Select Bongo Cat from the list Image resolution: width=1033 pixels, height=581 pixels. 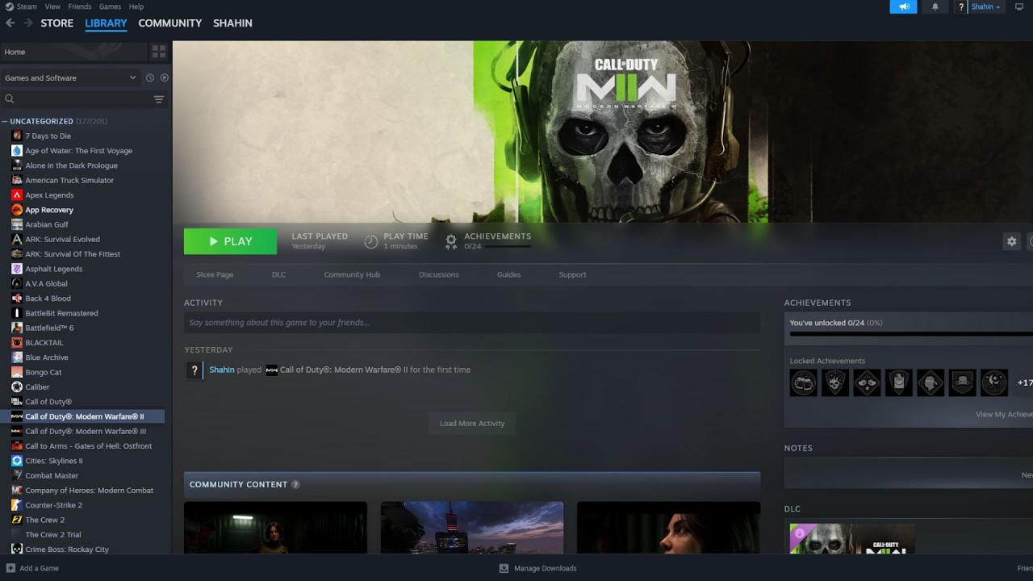(43, 372)
